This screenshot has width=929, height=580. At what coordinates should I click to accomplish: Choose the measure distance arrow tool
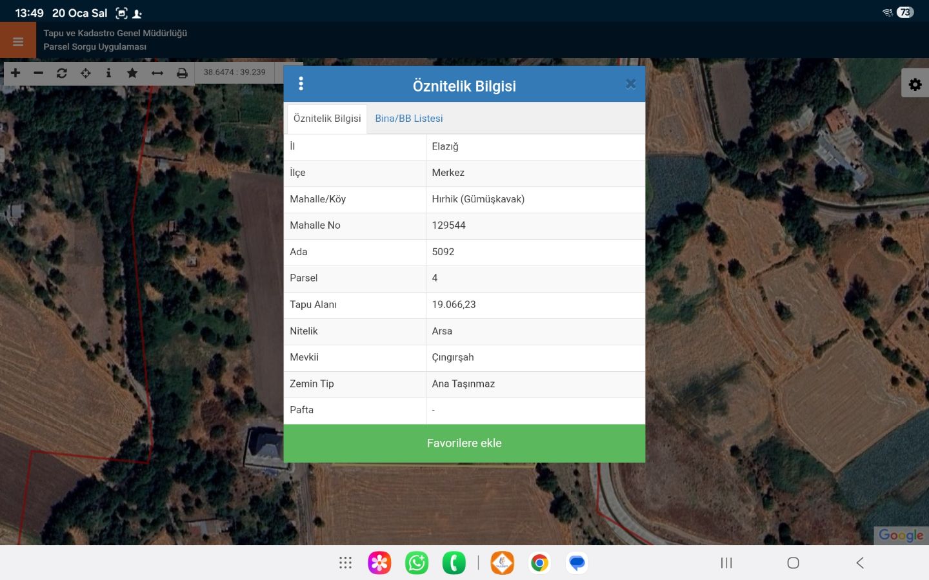(x=157, y=73)
